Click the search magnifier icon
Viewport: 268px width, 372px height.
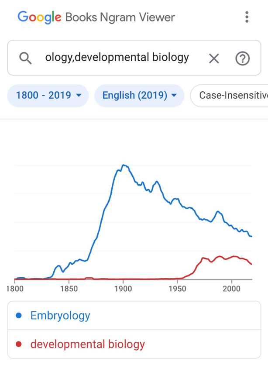click(x=26, y=58)
